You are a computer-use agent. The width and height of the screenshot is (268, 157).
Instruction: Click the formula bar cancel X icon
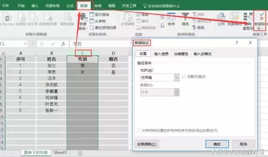42,44
